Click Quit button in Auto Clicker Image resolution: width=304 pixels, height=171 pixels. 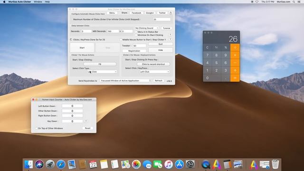[x=161, y=44]
